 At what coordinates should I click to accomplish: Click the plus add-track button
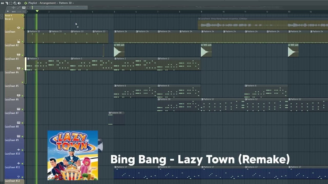click(8, 11)
